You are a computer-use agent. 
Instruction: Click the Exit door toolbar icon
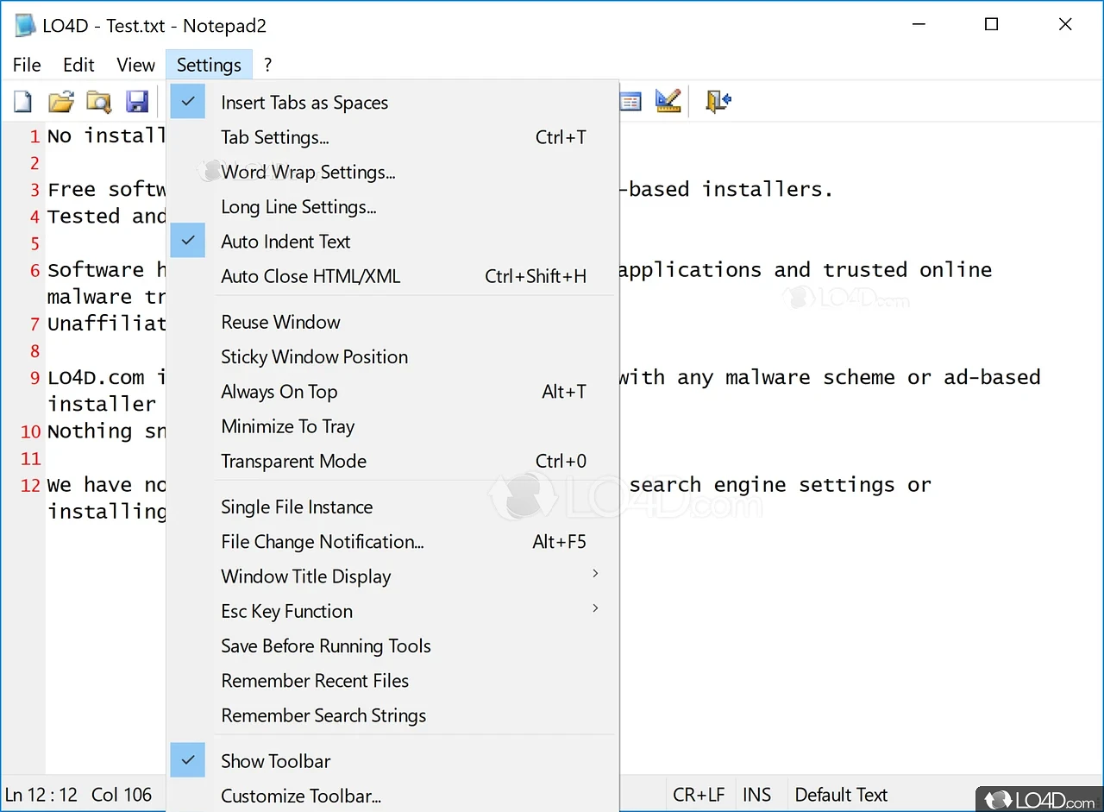click(x=718, y=101)
